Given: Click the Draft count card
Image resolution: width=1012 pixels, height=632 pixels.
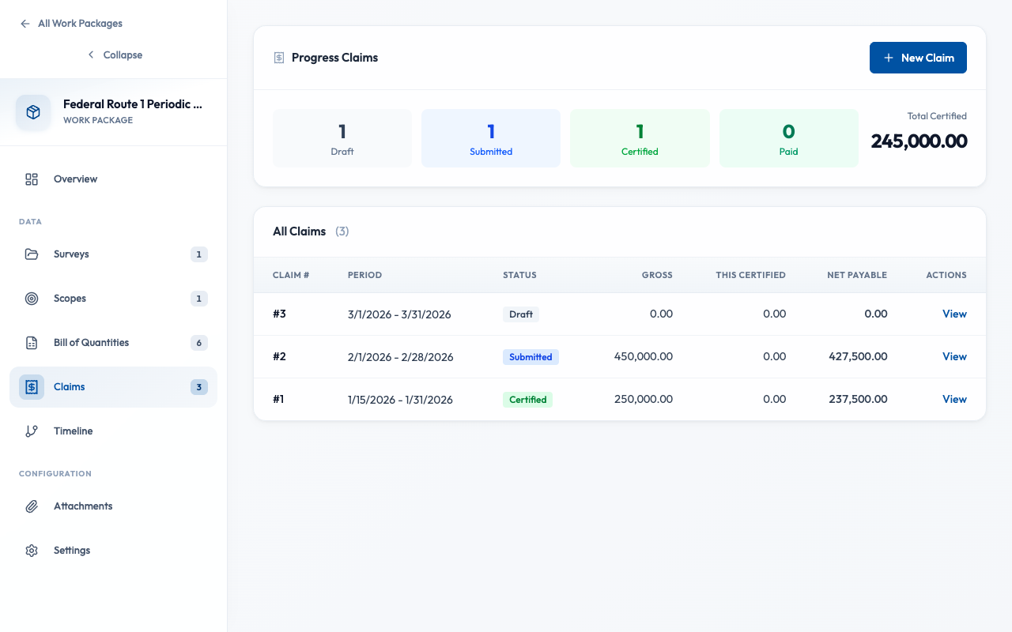Looking at the screenshot, I should [342, 138].
